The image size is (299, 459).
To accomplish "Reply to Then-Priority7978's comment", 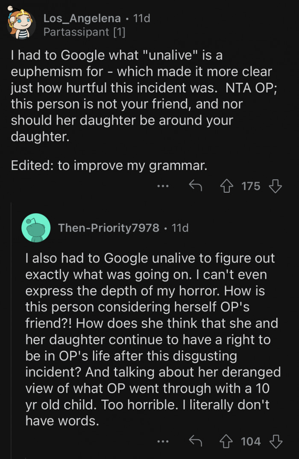I will pos(195,441).
